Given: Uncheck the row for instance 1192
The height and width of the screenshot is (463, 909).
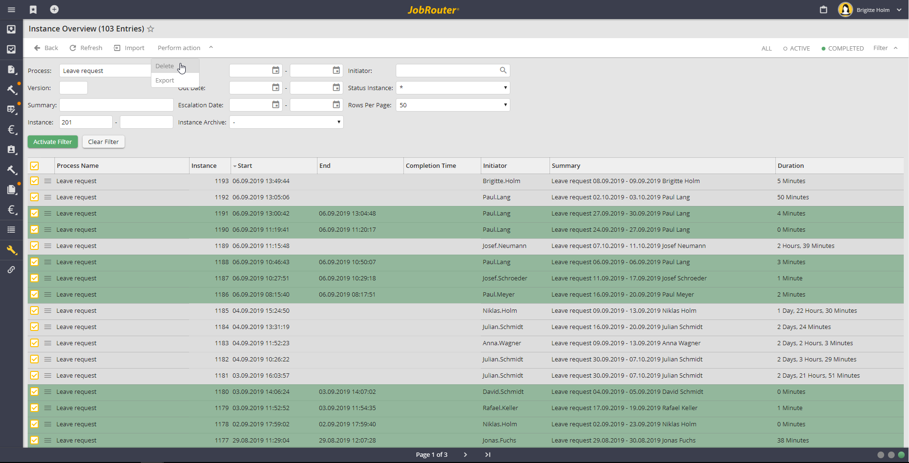Looking at the screenshot, I should tap(34, 197).
